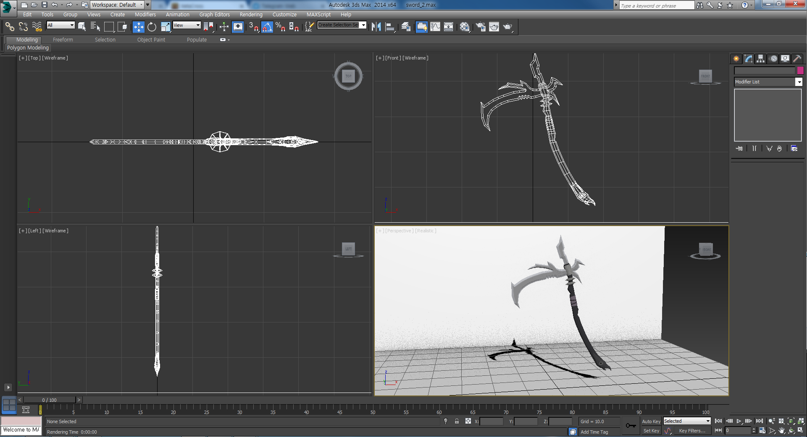Click the Polygon Modeling panel label
Screen dimensions: 807x437
click(28, 48)
